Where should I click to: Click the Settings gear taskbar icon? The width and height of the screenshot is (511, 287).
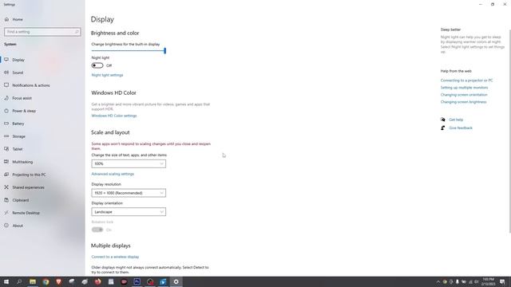click(176, 281)
